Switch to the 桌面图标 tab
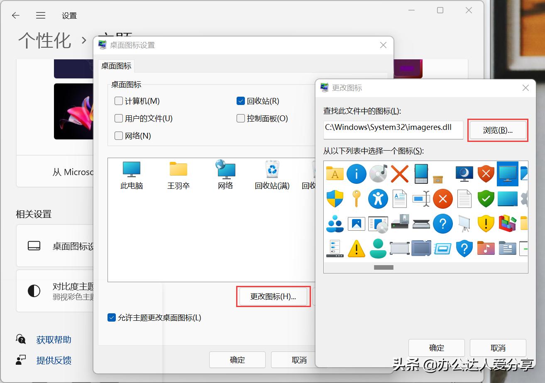Image resolution: width=545 pixels, height=383 pixels. tap(115, 66)
